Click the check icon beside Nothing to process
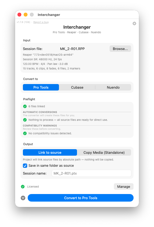 tap(25, 120)
